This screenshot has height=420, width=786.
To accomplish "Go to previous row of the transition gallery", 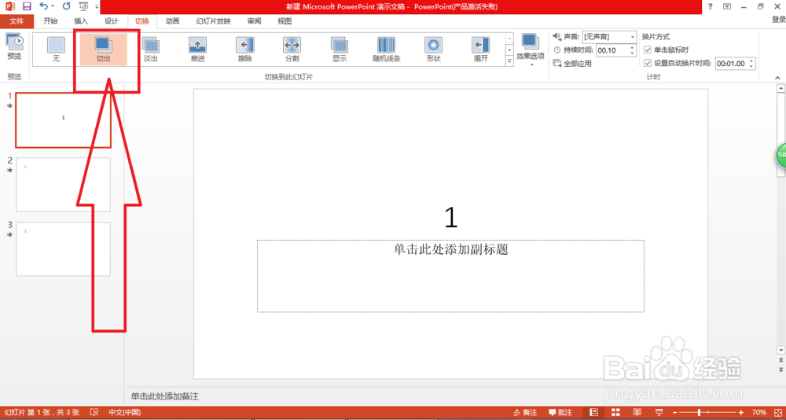I will [x=510, y=39].
